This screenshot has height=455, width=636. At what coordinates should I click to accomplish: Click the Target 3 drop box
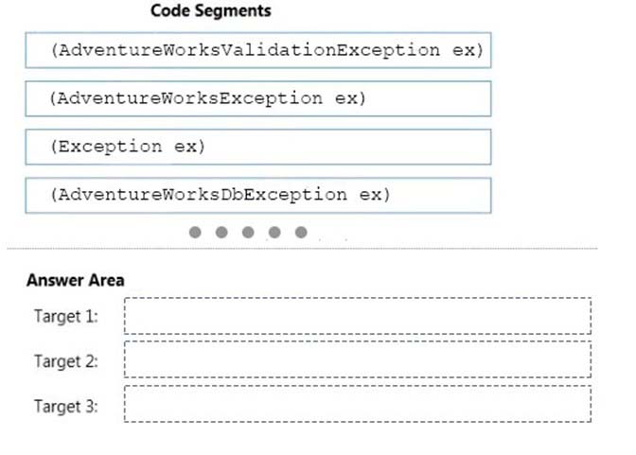tap(358, 404)
